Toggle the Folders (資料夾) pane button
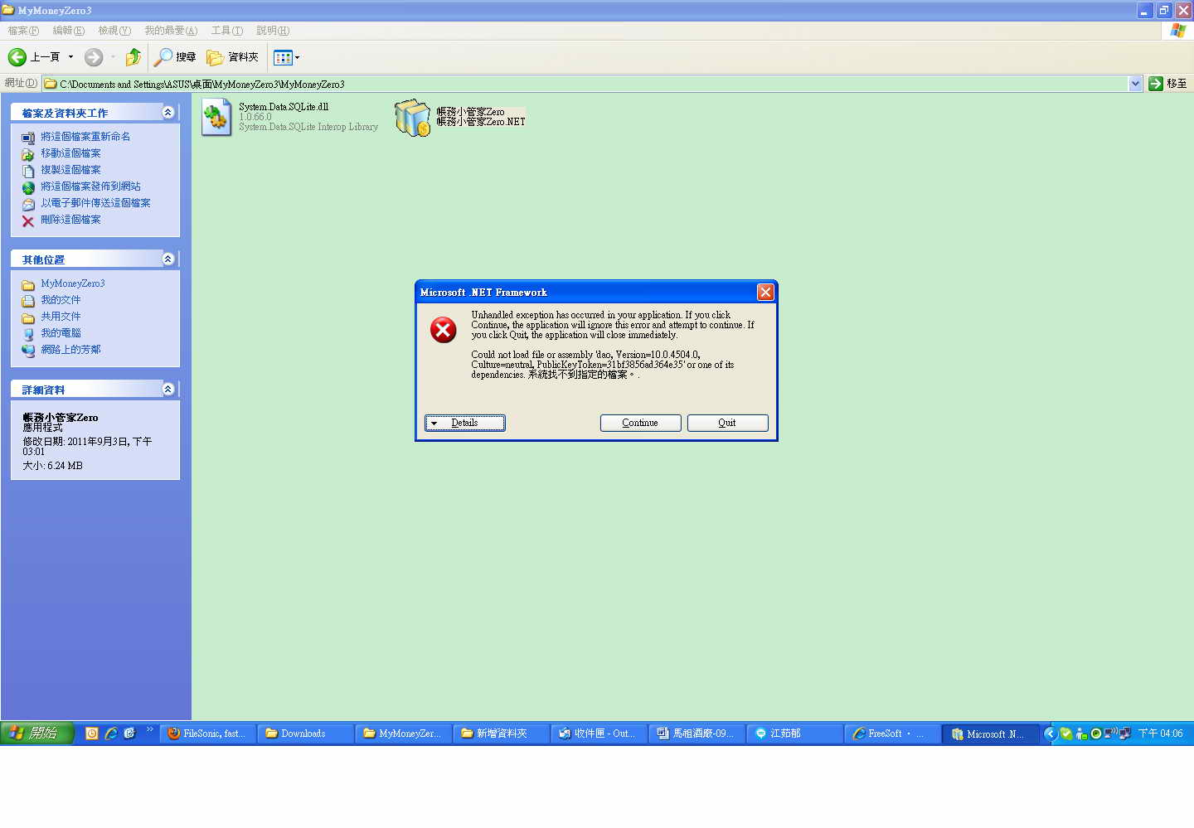This screenshot has width=1194, height=828. 233,57
